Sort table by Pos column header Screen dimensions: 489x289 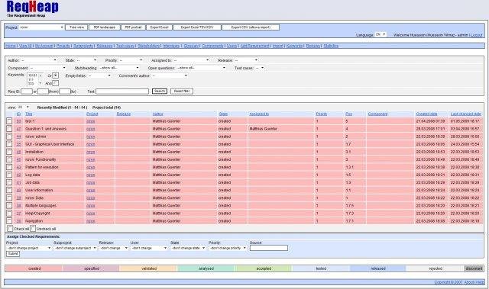pos(348,114)
